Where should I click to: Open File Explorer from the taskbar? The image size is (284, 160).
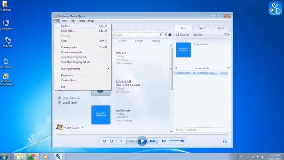coord(20,156)
